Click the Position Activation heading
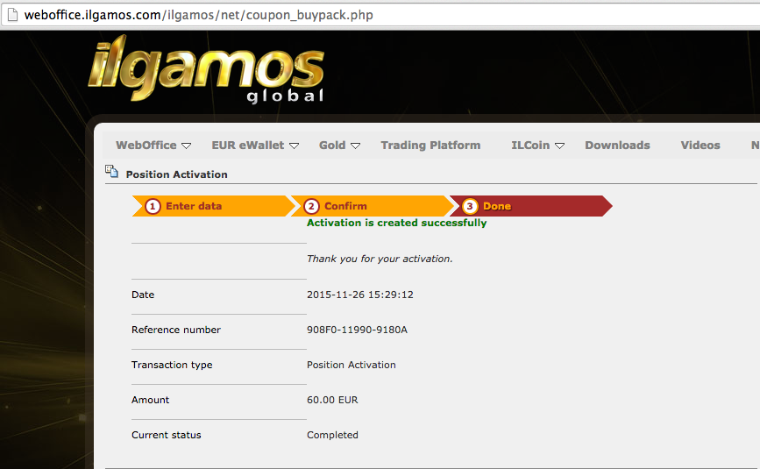 pos(176,174)
